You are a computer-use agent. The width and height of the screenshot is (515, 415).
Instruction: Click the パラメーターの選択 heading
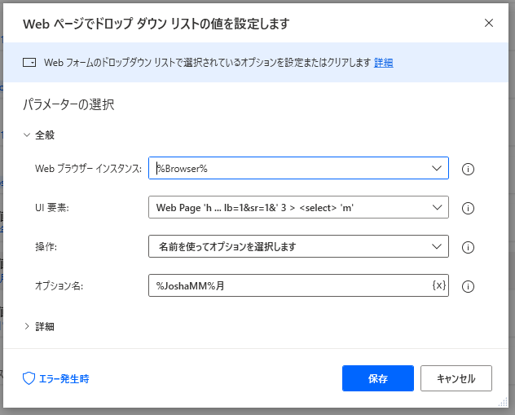point(68,104)
